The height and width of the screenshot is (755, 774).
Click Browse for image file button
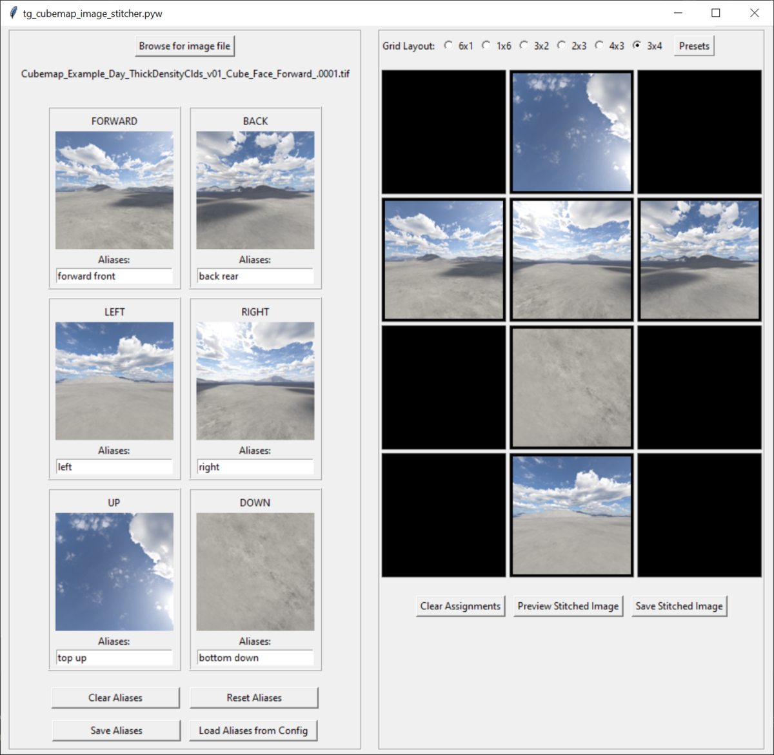[184, 46]
